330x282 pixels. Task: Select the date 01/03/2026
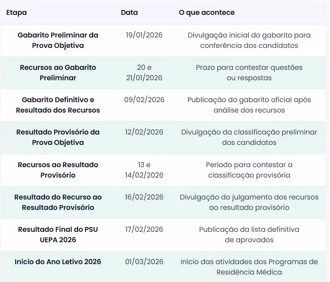(x=144, y=262)
